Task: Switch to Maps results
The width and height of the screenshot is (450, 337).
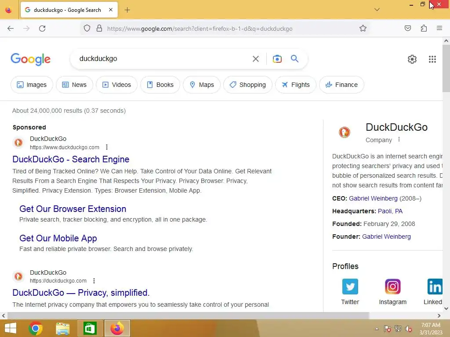Action: coord(202,85)
